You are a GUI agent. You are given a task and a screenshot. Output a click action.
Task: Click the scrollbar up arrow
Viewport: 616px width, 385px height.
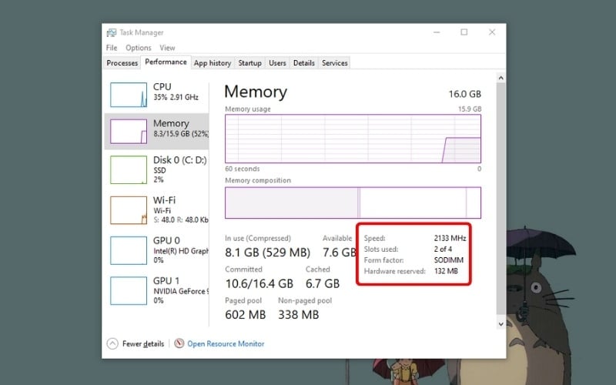coord(500,78)
